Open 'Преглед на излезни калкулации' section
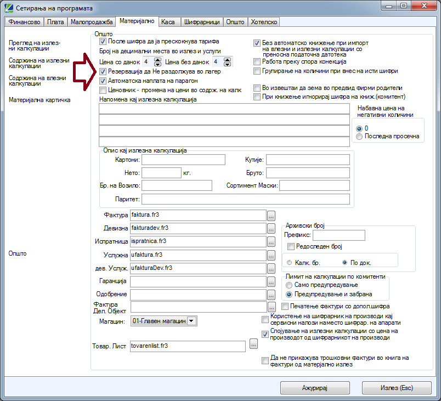The height and width of the screenshot is (401, 441). (x=35, y=46)
